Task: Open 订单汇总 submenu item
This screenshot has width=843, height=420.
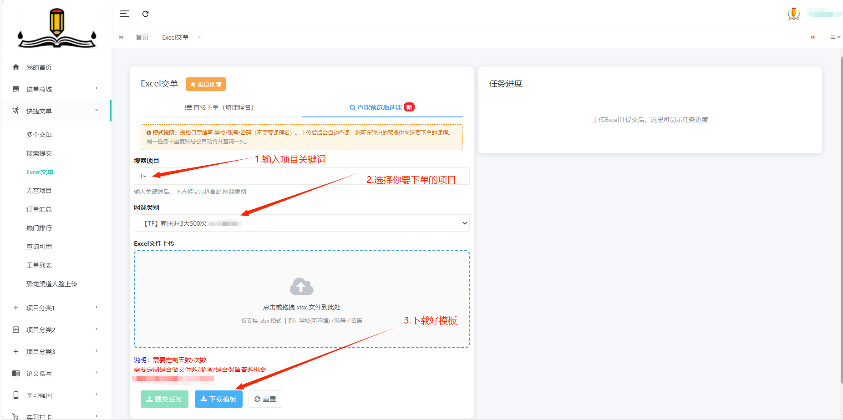Action: pos(39,209)
